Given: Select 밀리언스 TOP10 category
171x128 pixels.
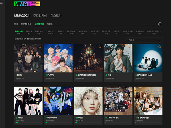Looking at the screenshot, I should 50,32.
